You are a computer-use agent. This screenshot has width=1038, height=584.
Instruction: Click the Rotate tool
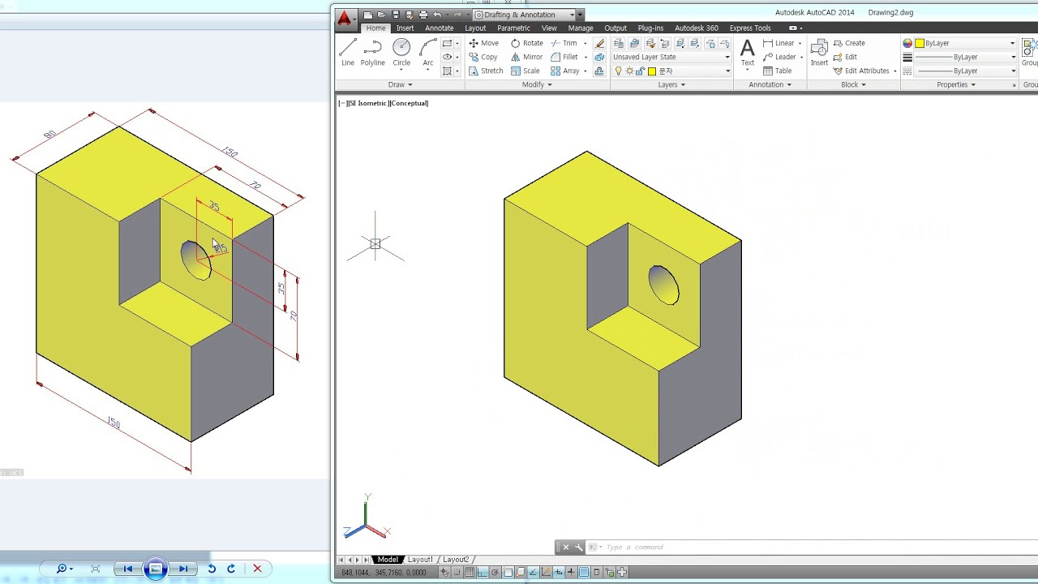[x=526, y=43]
